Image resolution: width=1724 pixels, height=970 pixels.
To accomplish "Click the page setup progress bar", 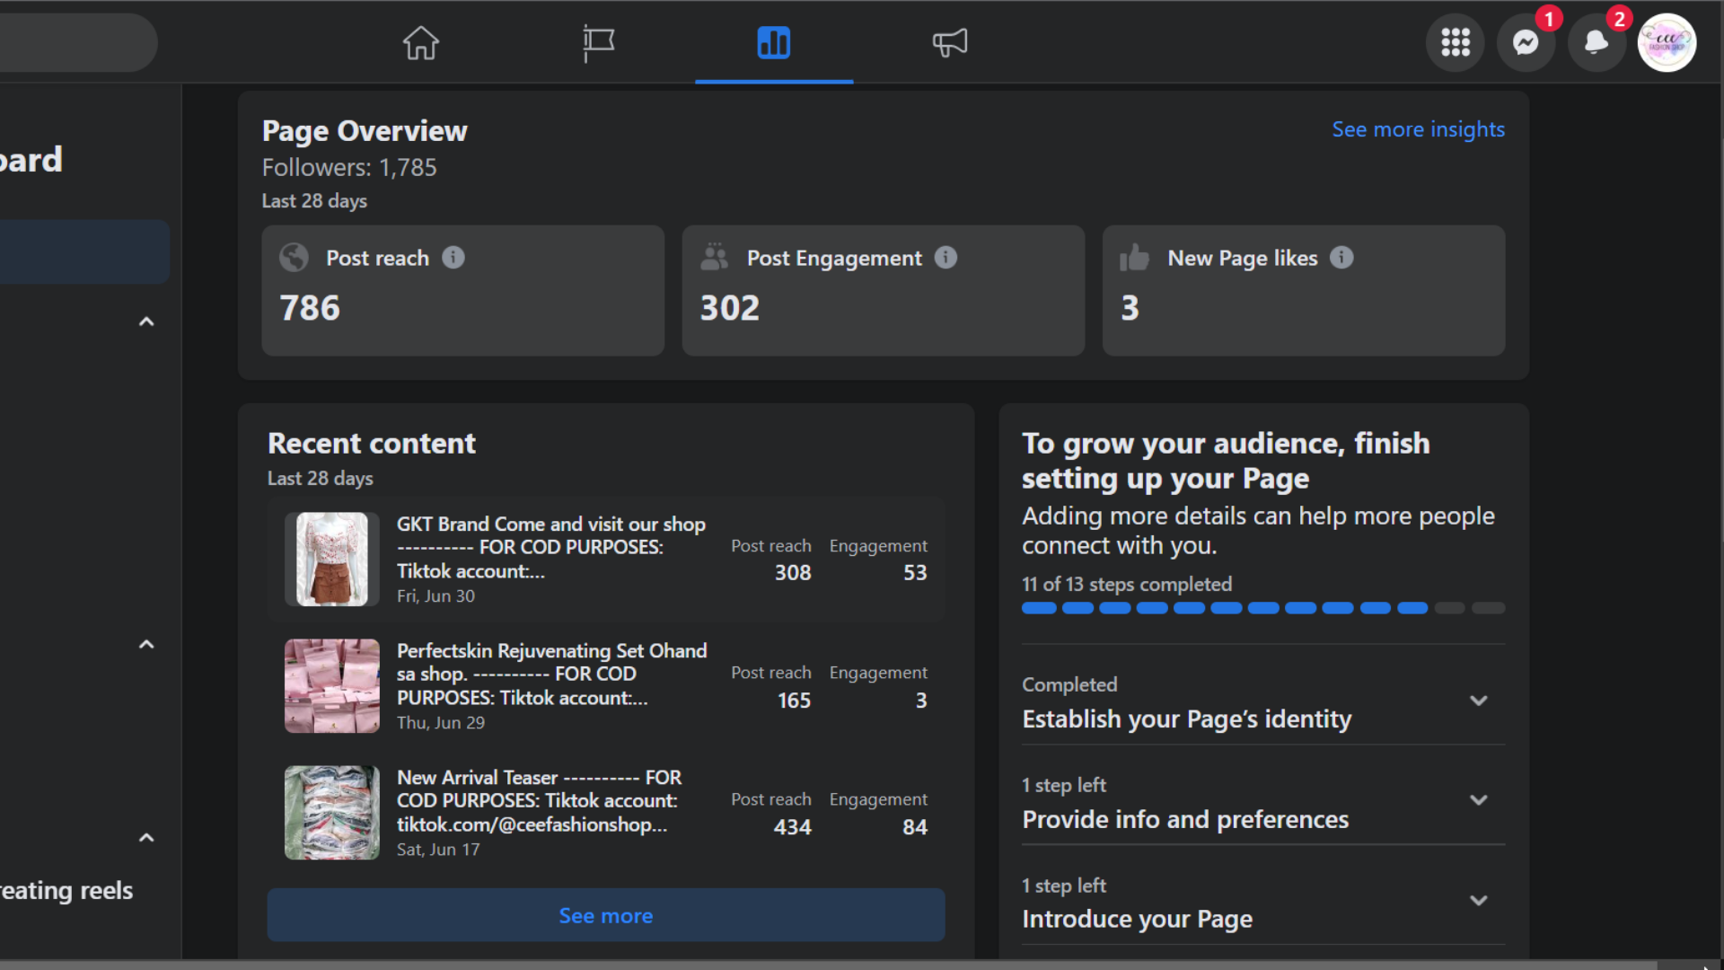I will tap(1262, 609).
